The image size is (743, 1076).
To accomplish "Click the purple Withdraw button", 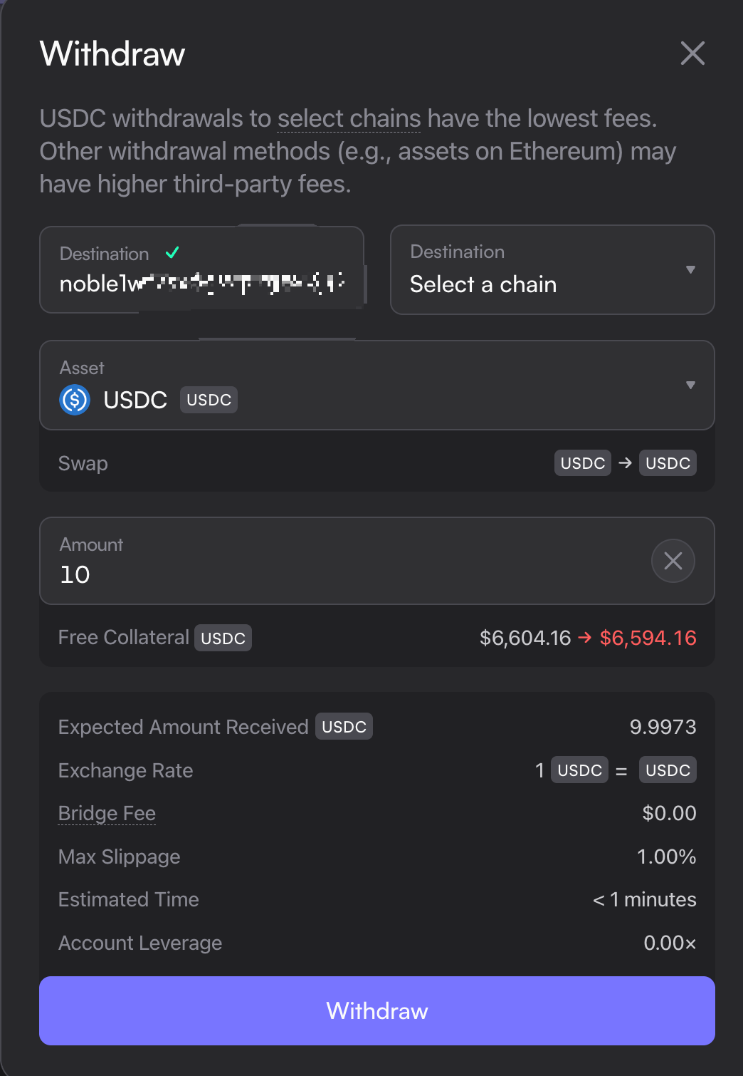I will point(377,1010).
